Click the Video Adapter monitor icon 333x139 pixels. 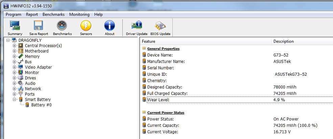[x=21, y=67]
